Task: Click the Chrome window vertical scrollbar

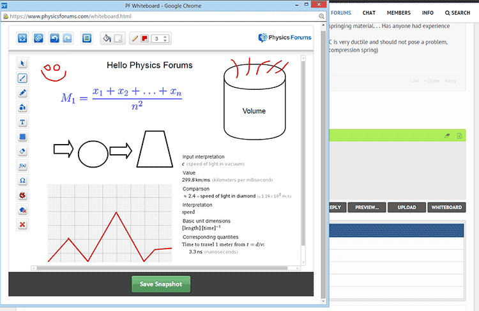Action: tap(324, 164)
